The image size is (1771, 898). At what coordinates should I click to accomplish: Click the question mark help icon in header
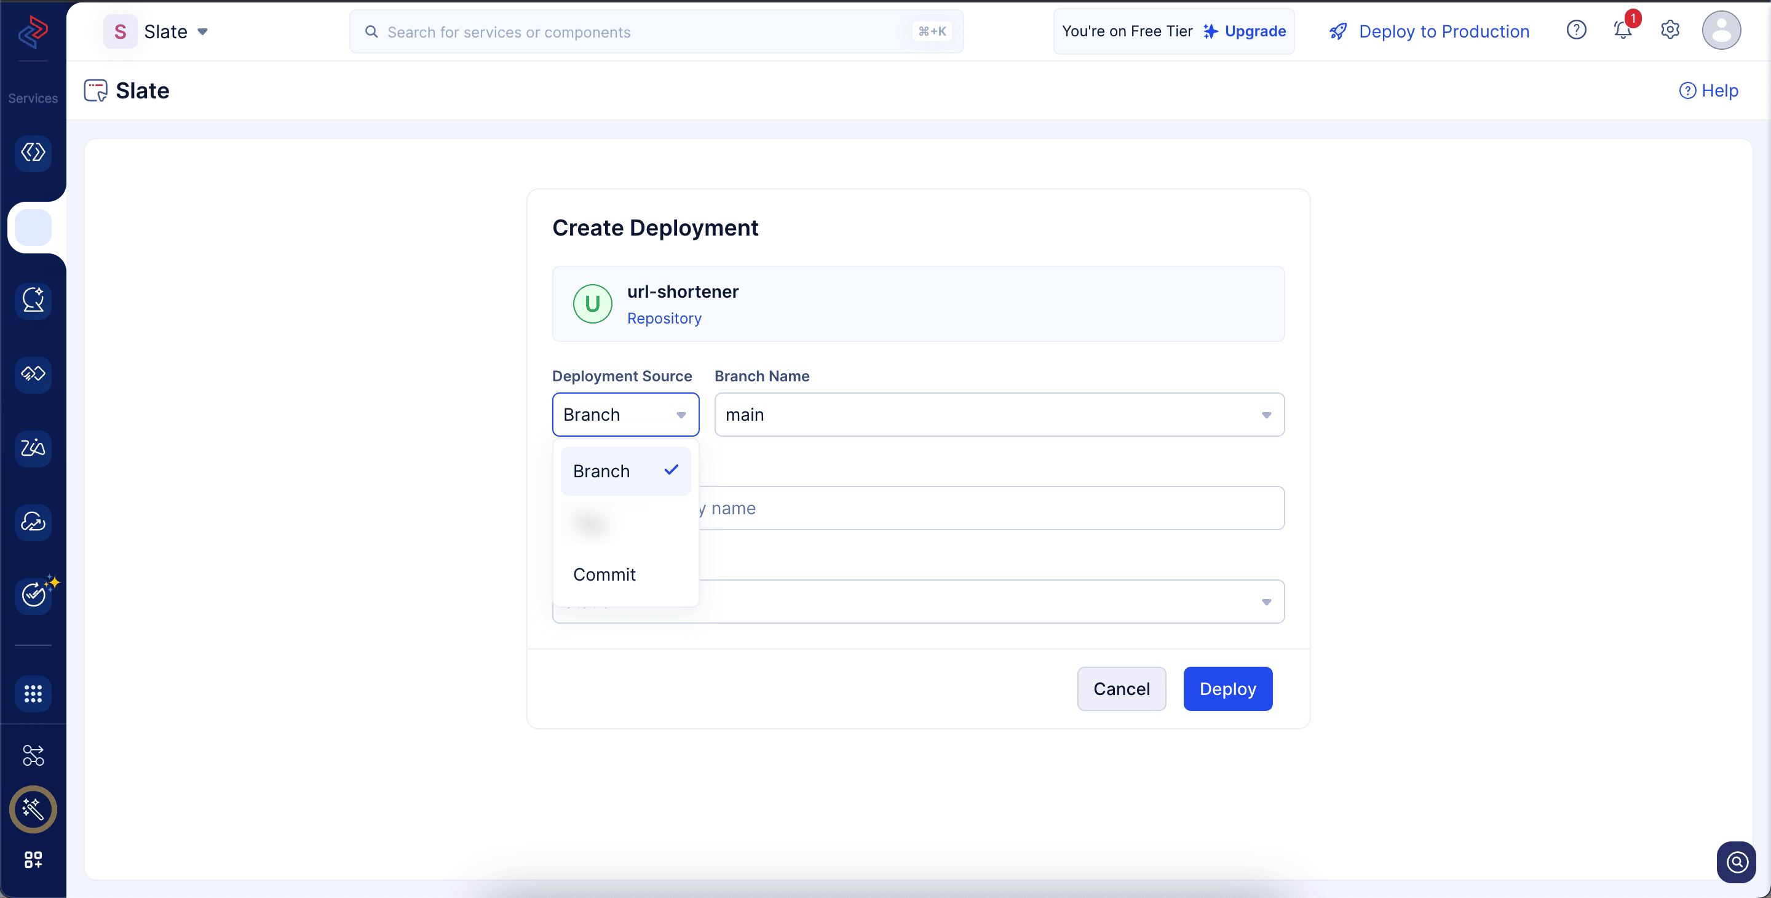coord(1577,30)
